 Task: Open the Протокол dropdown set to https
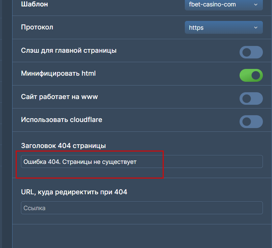coord(224,27)
